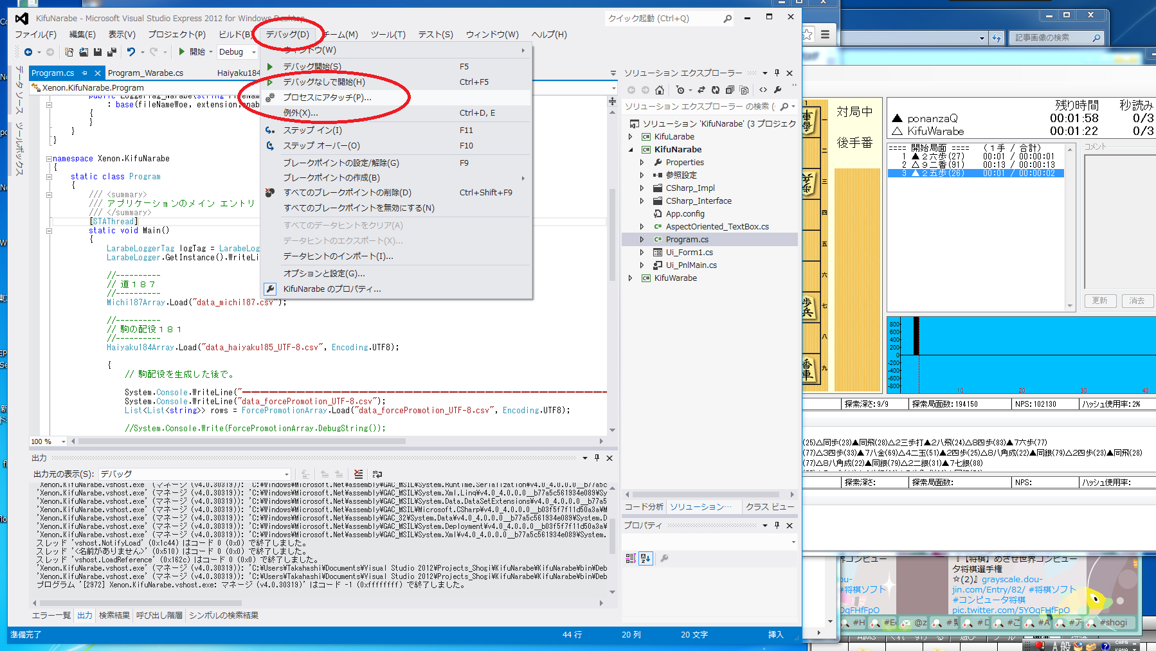Click the wrench Properties icon in Solution Explorer

click(x=778, y=90)
